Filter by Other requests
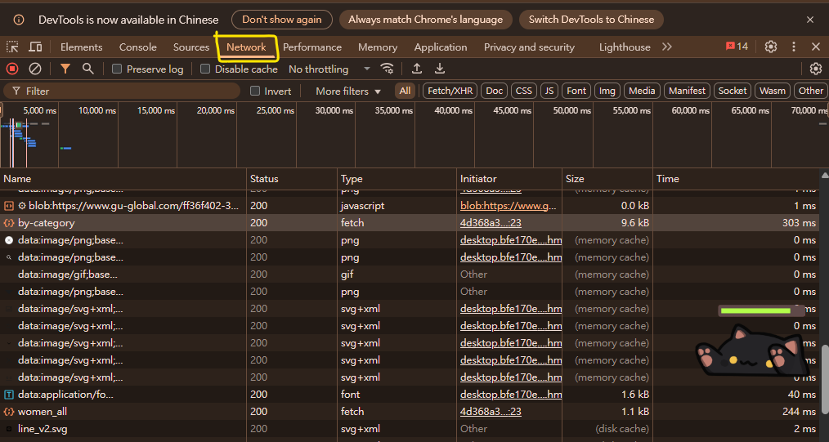Viewport: 829px width, 442px height. pyautogui.click(x=810, y=91)
